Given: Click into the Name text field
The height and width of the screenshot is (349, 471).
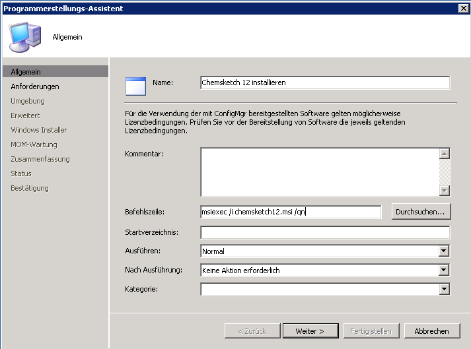Looking at the screenshot, I should tap(324, 82).
